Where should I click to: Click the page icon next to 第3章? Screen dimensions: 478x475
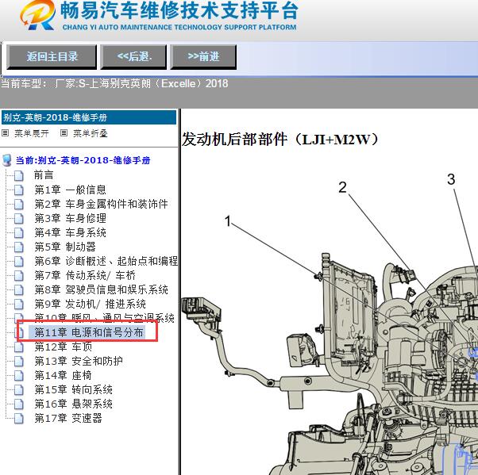[x=19, y=219]
